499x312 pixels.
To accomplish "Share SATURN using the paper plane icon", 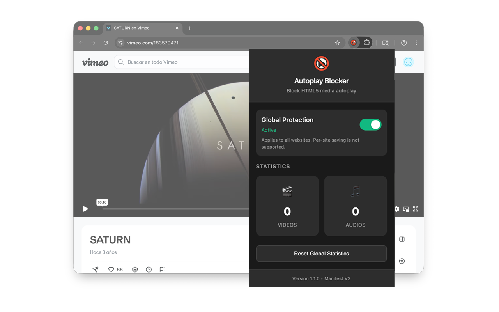I will 95,269.
